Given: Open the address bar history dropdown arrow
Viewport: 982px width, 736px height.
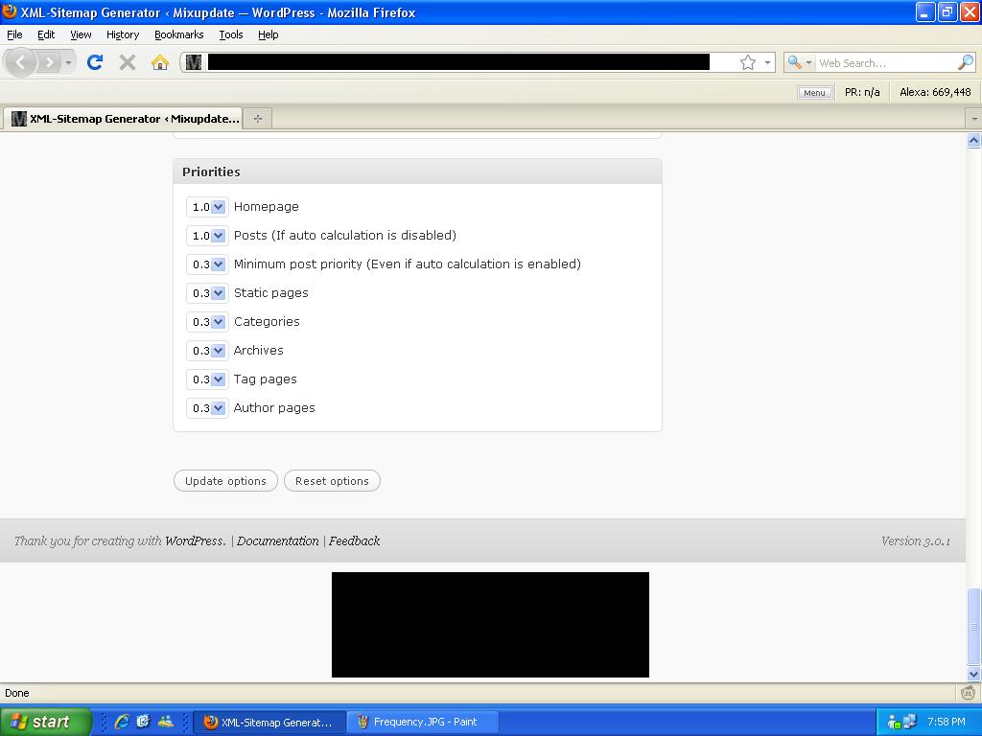Looking at the screenshot, I should coord(767,62).
